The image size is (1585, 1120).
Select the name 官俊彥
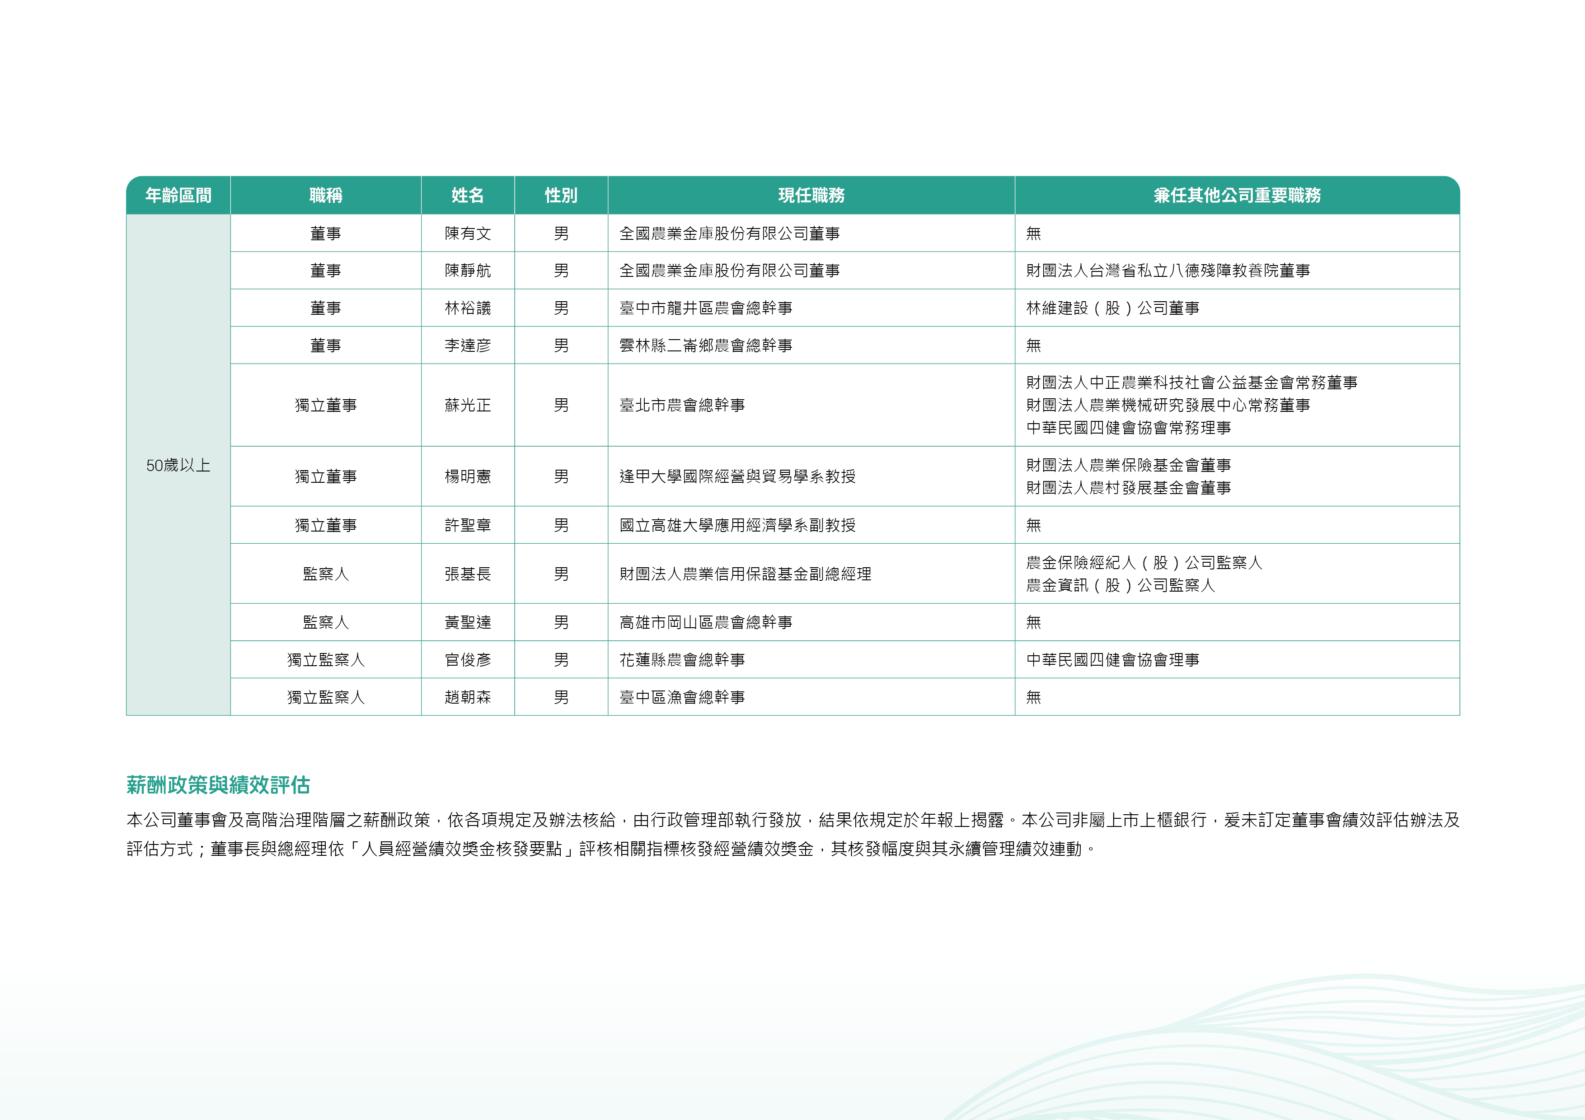coord(467,660)
